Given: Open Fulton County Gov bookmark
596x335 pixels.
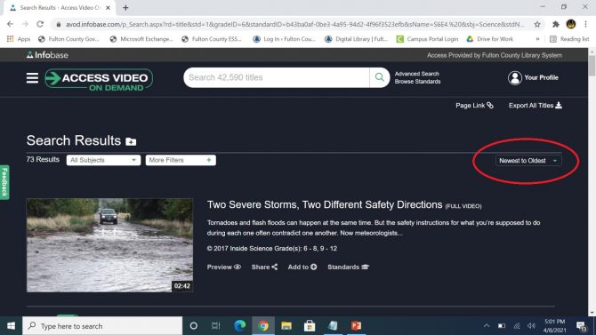Looking at the screenshot, I should click(x=69, y=39).
